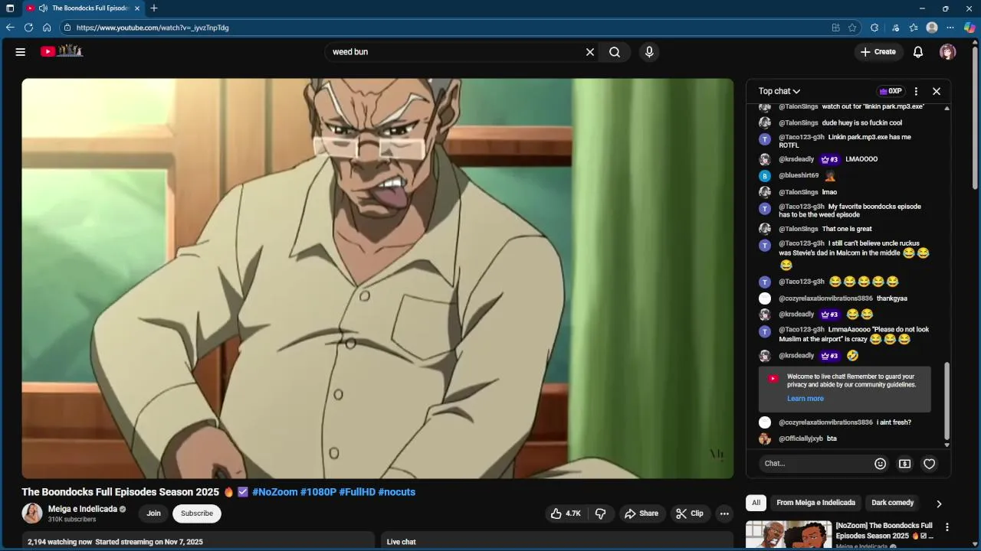The height and width of the screenshot is (551, 981).
Task: Send a heart reaction in chat
Action: point(929,464)
